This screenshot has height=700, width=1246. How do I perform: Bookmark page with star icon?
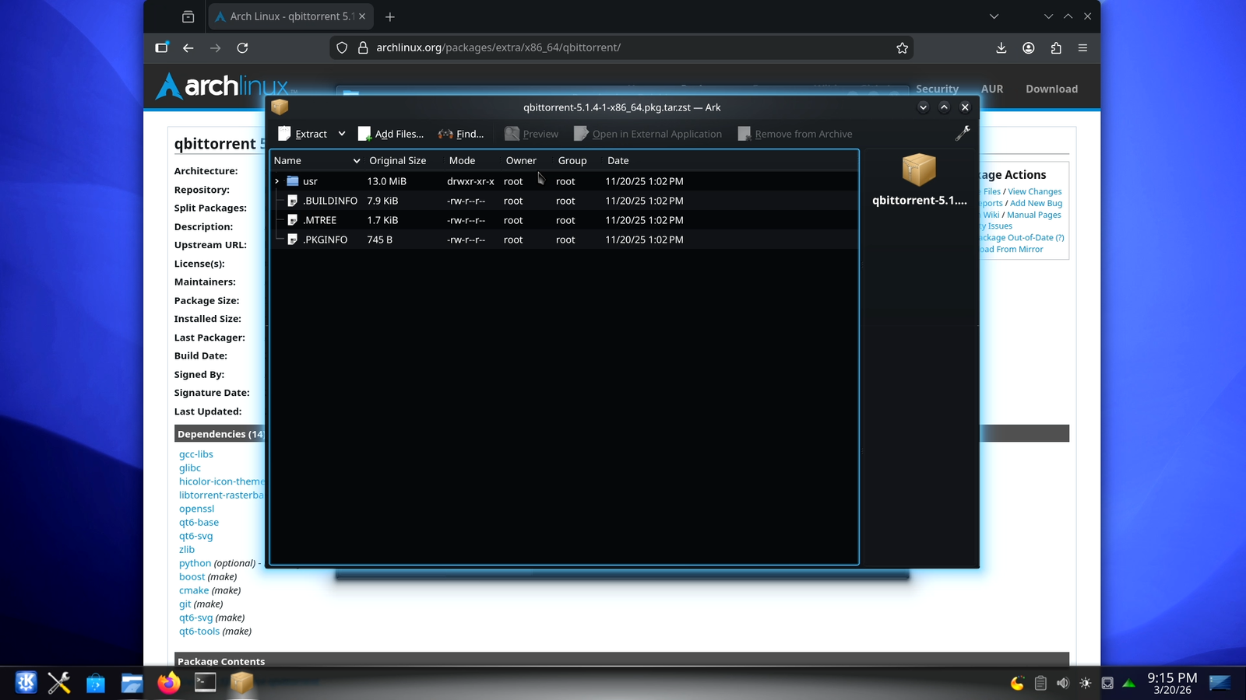tap(902, 47)
